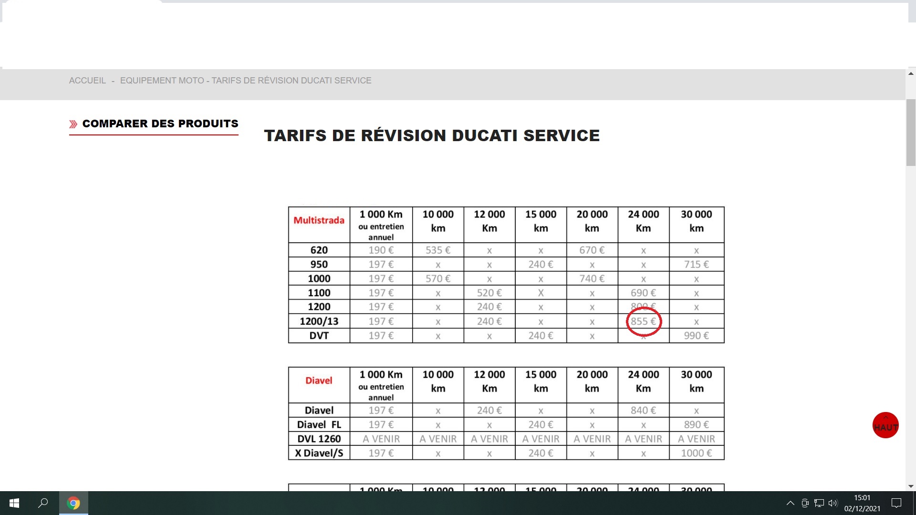Select A VENIR under 30 000 km in DVL 1260 row
Viewport: 916px width, 515px height.
697,439
